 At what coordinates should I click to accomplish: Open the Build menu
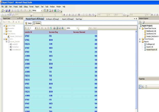[x=21, y=7]
